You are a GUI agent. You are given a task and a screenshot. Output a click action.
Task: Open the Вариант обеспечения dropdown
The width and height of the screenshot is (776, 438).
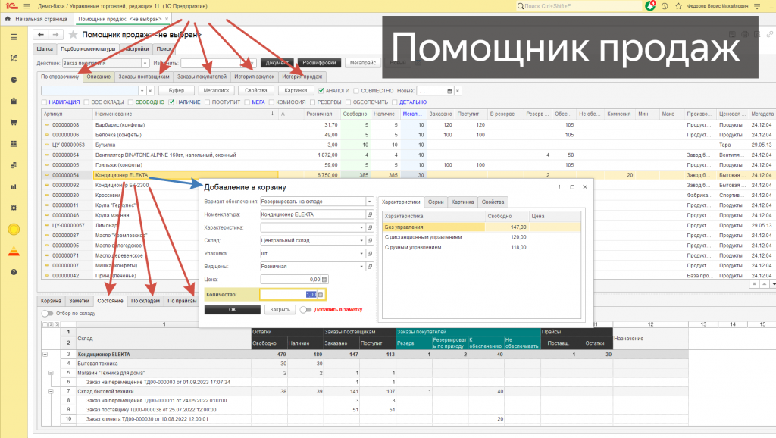[x=369, y=202]
